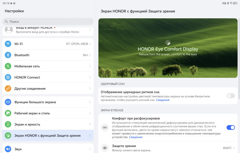
Task: Tap the search magnifier icon
Action: (x=6, y=22)
